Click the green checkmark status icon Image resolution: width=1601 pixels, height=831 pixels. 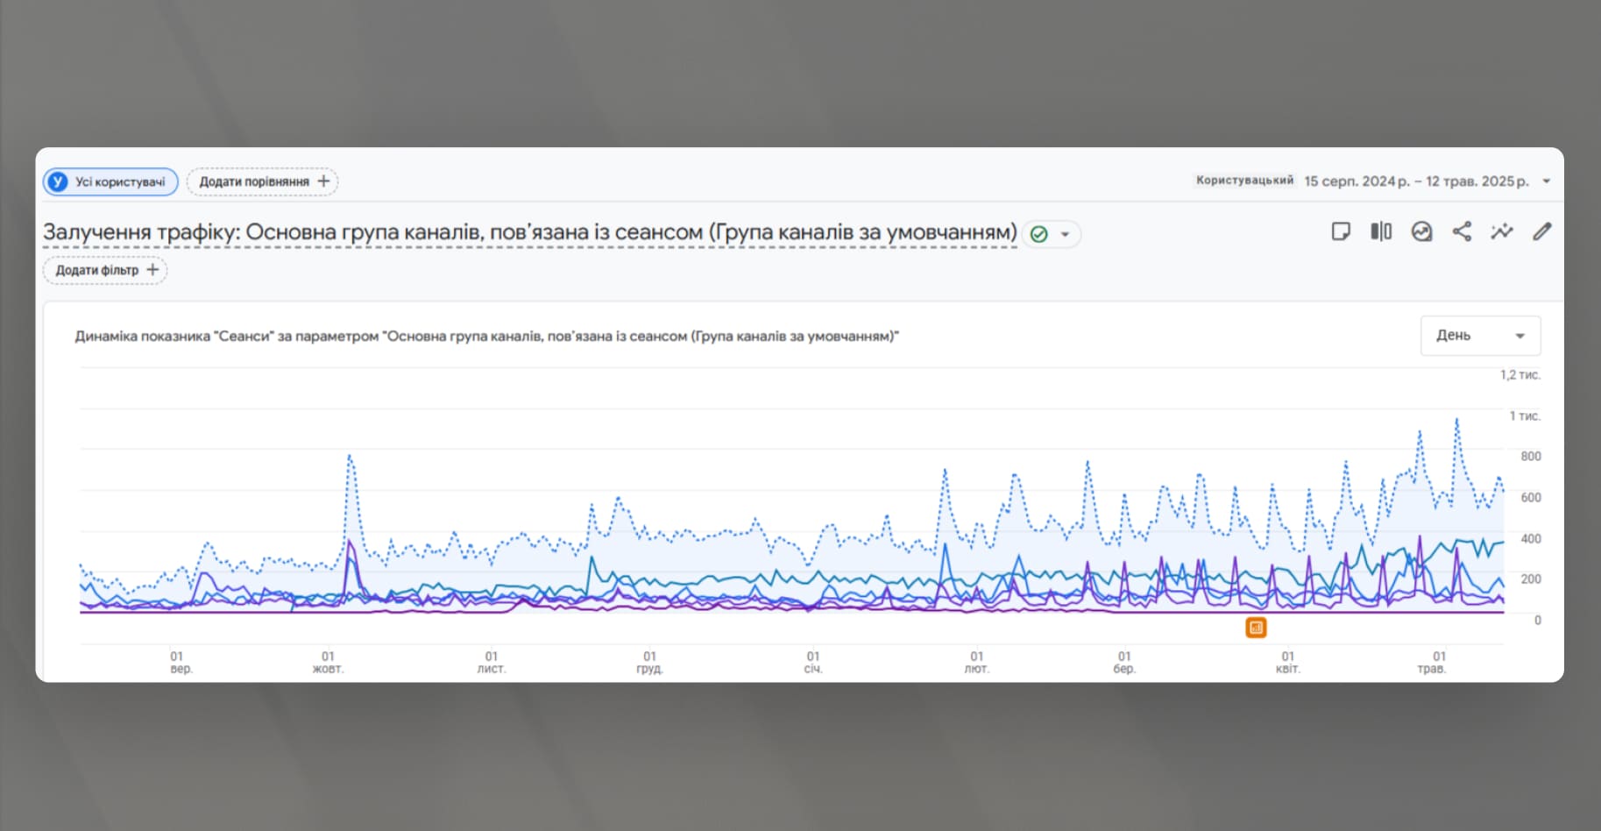coord(1039,234)
